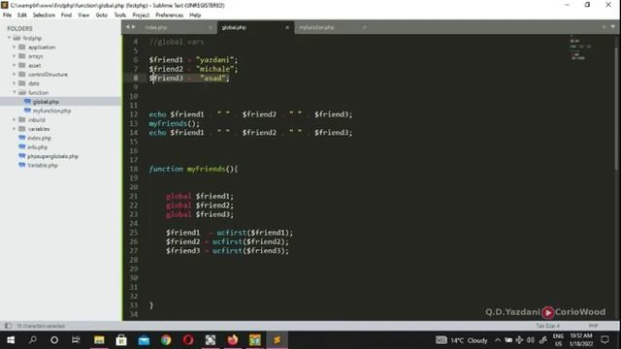Expand the arrays folder
This screenshot has width=621, height=349.
15,56
